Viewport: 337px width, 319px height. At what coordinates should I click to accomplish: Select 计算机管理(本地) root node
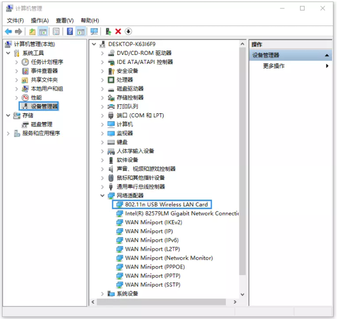click(34, 44)
